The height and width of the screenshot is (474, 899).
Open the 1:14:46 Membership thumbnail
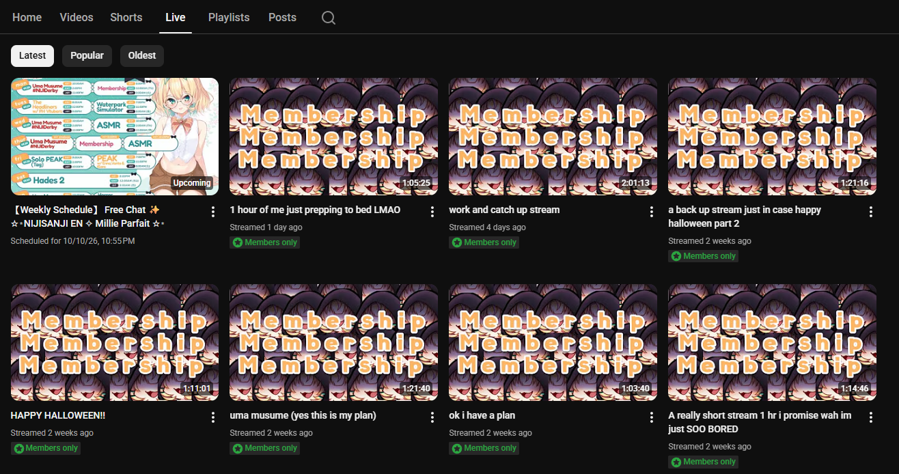pos(773,342)
